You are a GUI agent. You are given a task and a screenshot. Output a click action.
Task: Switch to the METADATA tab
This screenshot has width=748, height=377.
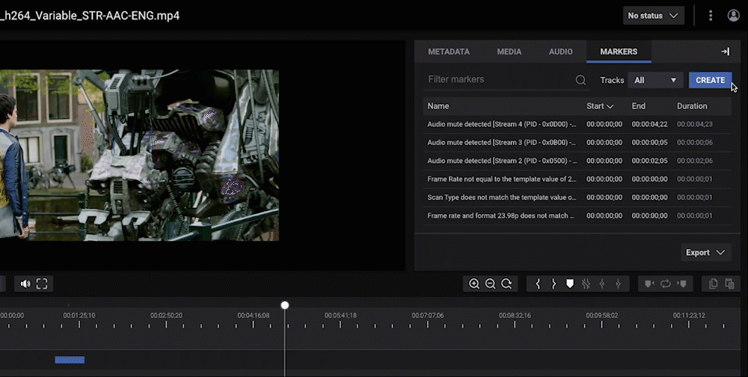pyautogui.click(x=448, y=52)
